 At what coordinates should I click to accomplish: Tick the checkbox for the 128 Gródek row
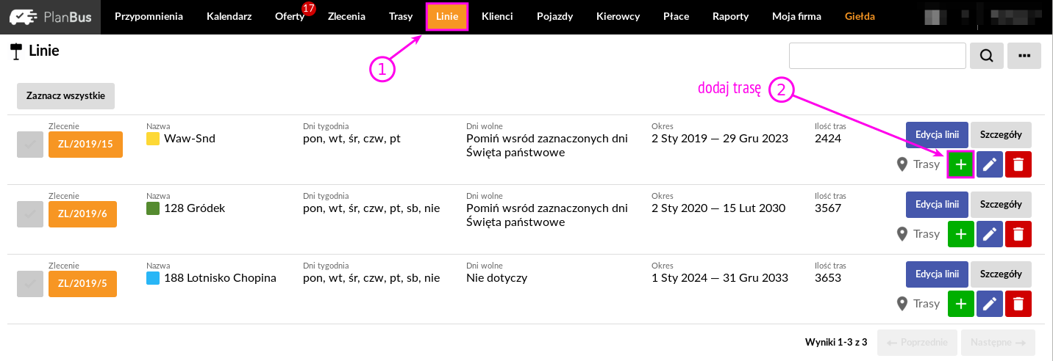(x=29, y=214)
